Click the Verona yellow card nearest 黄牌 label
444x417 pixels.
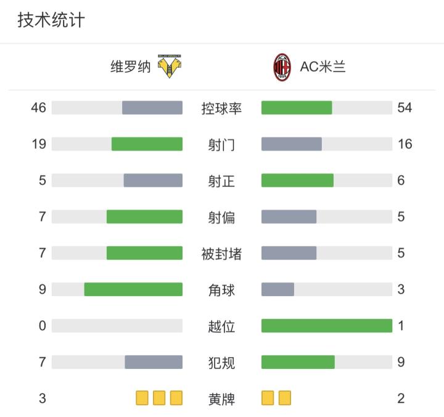[176, 398]
